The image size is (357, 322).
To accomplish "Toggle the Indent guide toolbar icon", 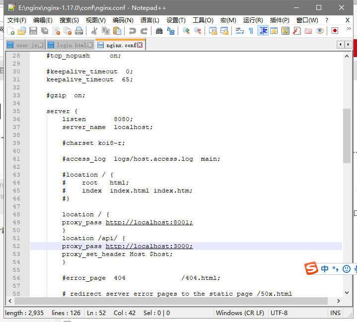I will coord(263,31).
